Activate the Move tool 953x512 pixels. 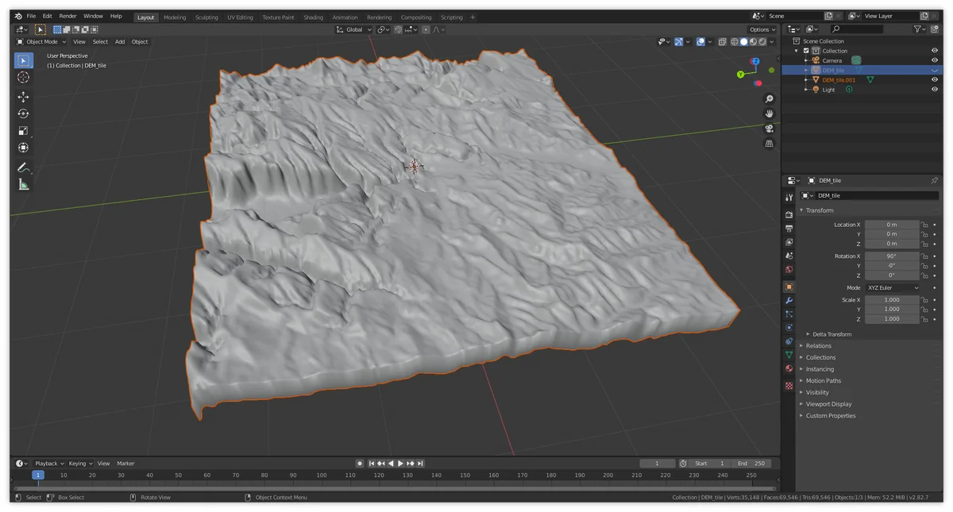tap(24, 97)
